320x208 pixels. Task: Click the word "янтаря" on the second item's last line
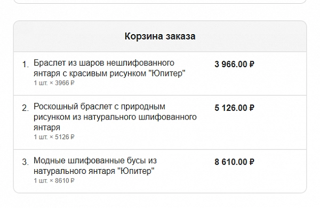click(47, 128)
